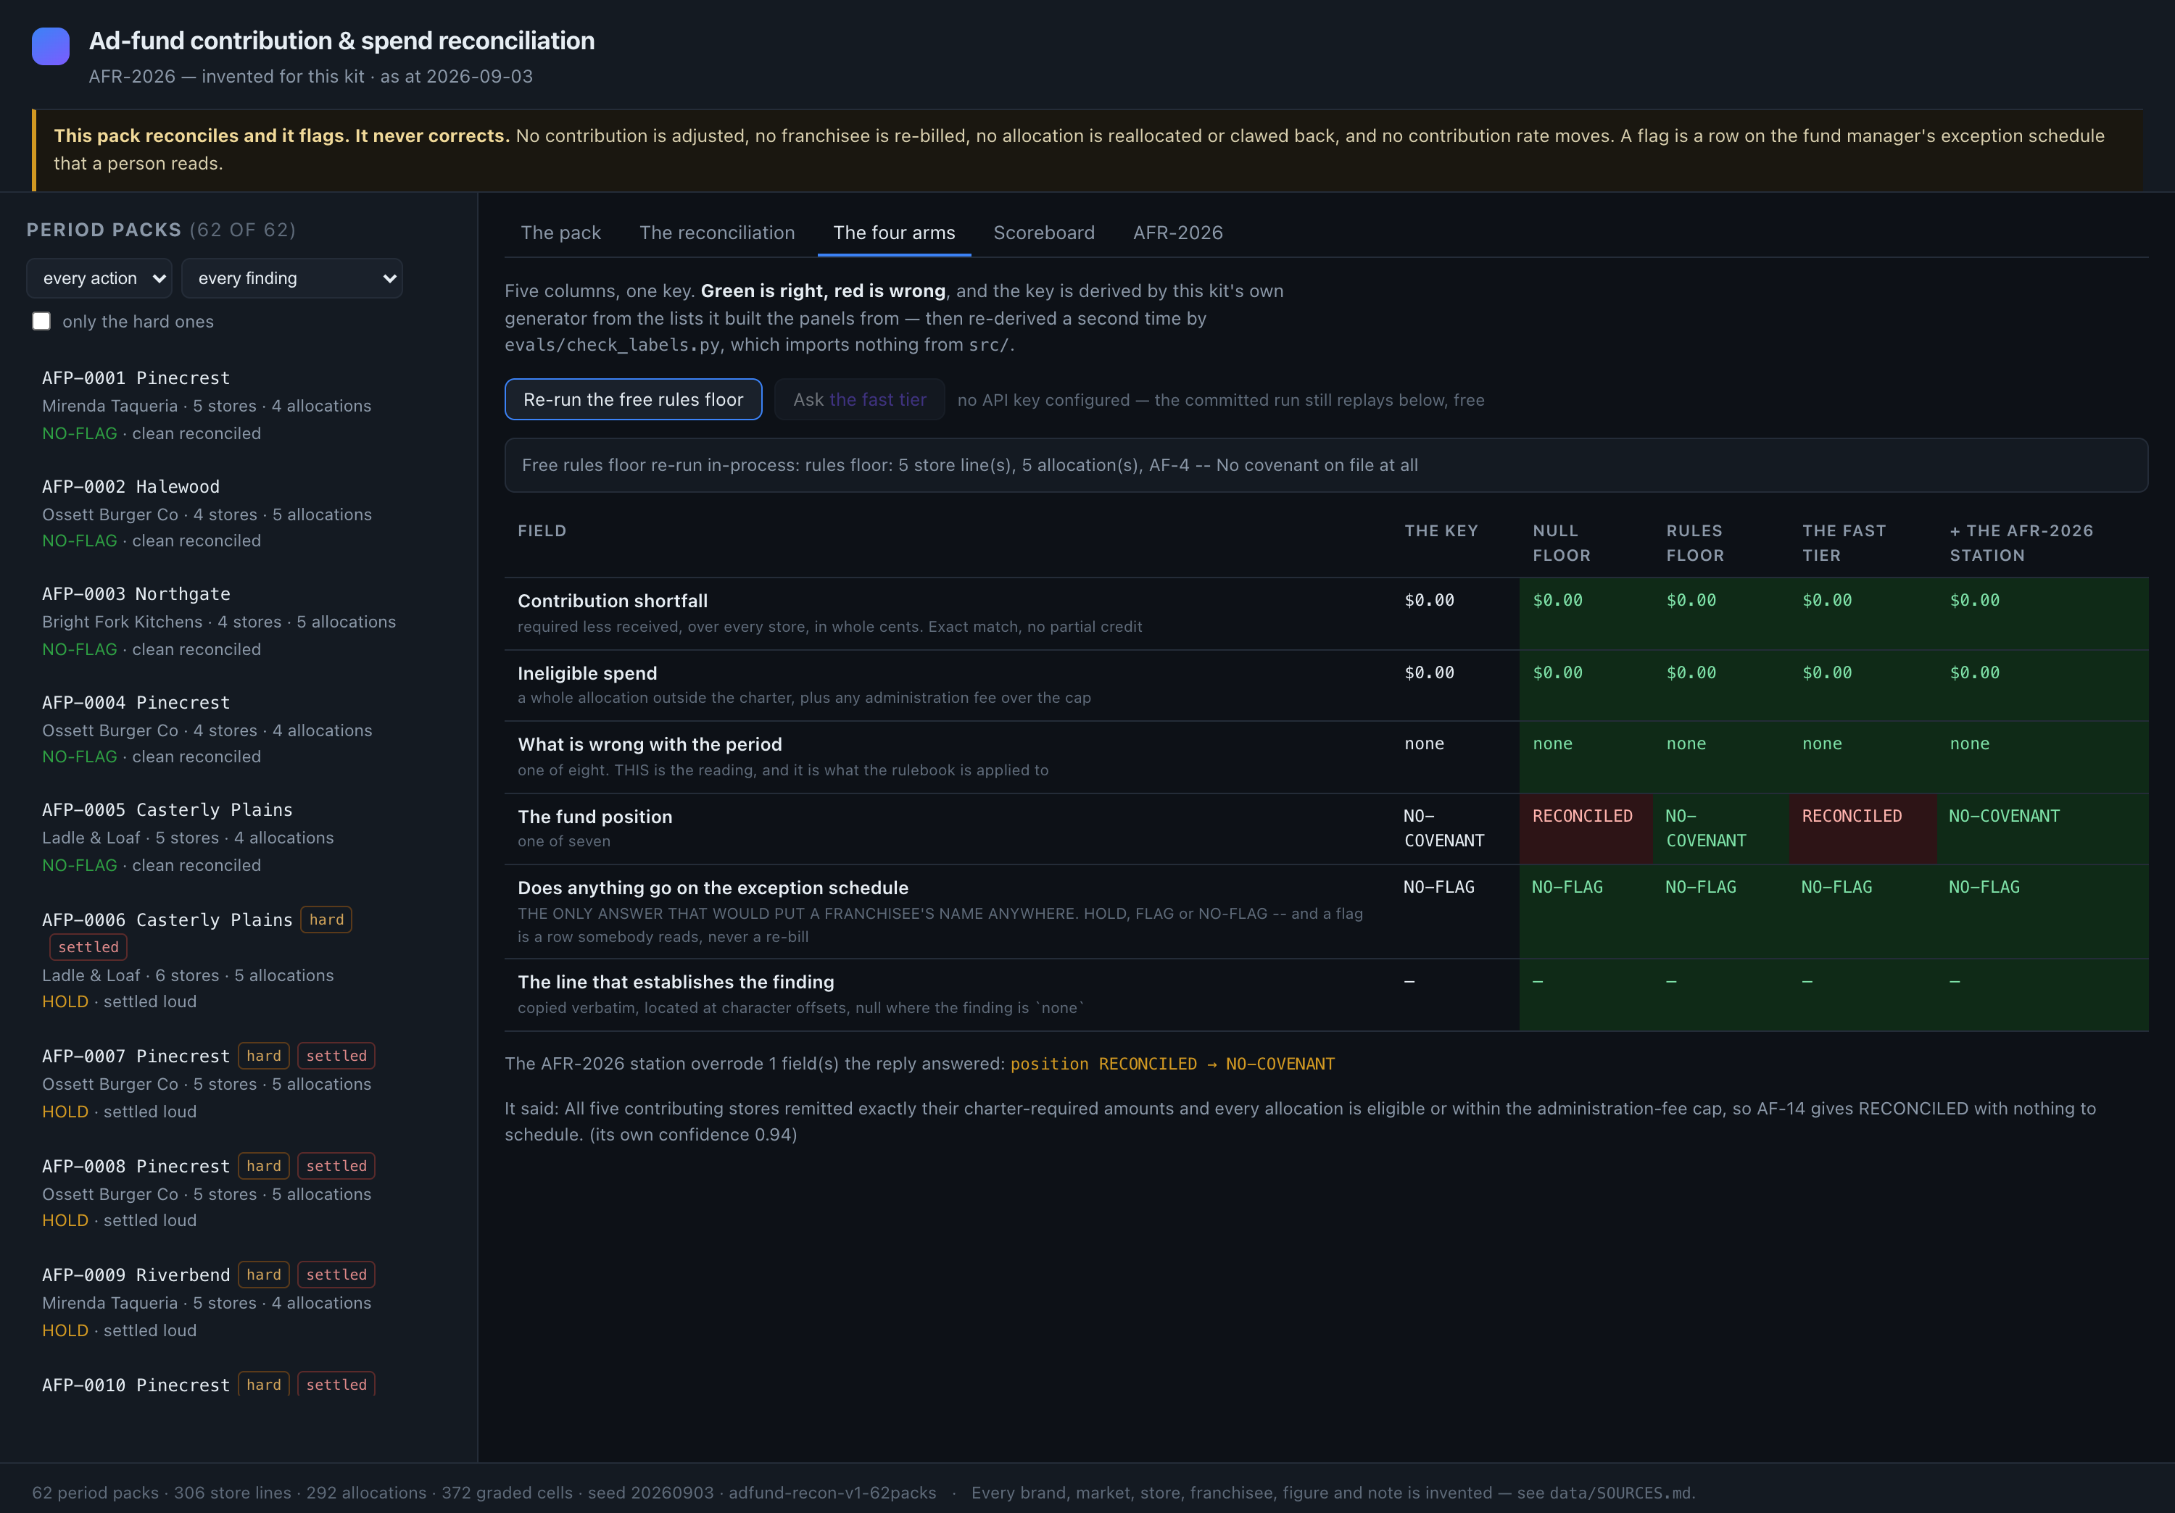The height and width of the screenshot is (1513, 2175).
Task: Toggle the 'only the hard ones' checkbox
Action: tap(41, 321)
